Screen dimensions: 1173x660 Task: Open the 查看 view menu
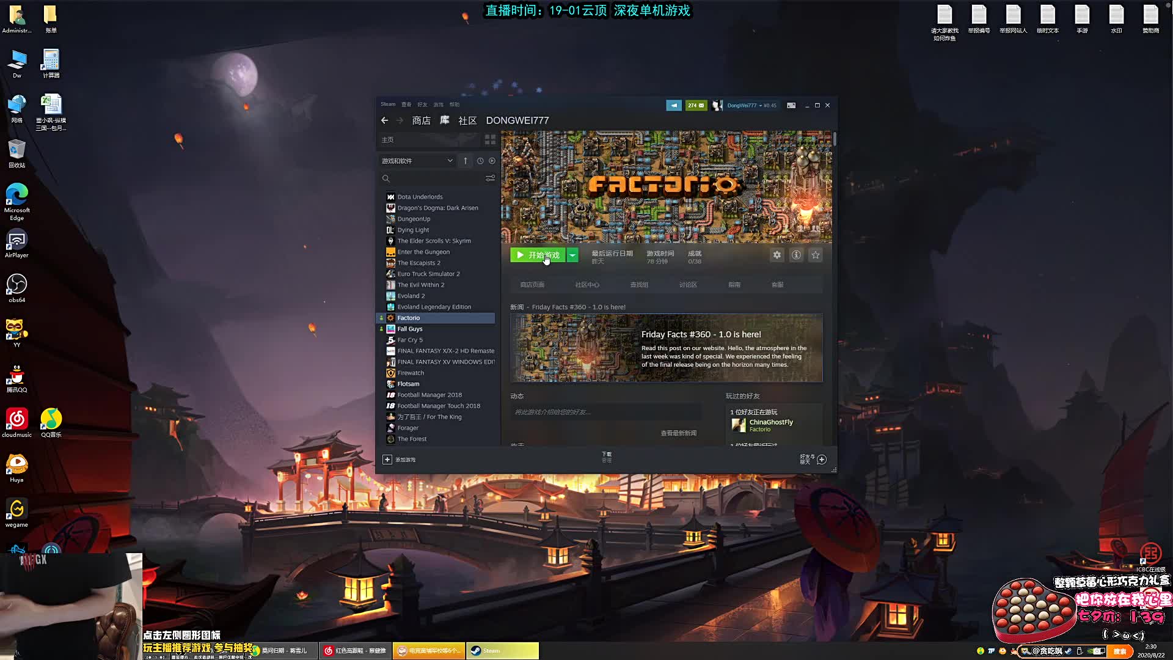(x=406, y=105)
